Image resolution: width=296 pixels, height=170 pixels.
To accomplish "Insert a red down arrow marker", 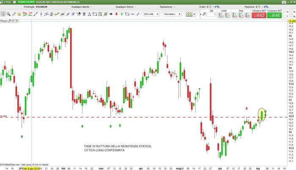I will [x=116, y=14].
